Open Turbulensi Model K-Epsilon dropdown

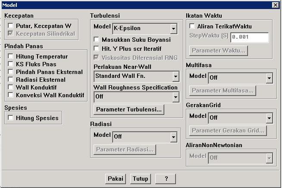tap(145, 28)
